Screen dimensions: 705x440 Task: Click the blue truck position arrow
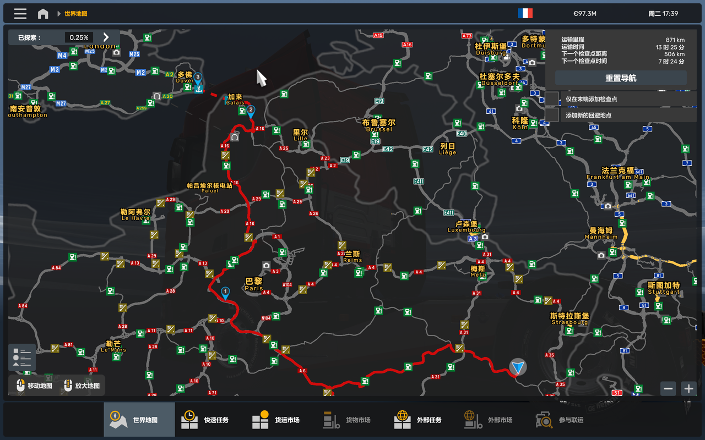point(518,367)
